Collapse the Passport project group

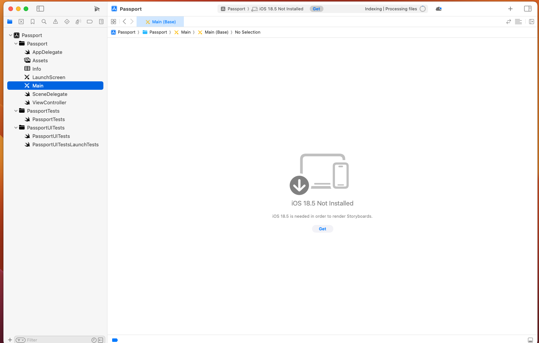[x=16, y=44]
